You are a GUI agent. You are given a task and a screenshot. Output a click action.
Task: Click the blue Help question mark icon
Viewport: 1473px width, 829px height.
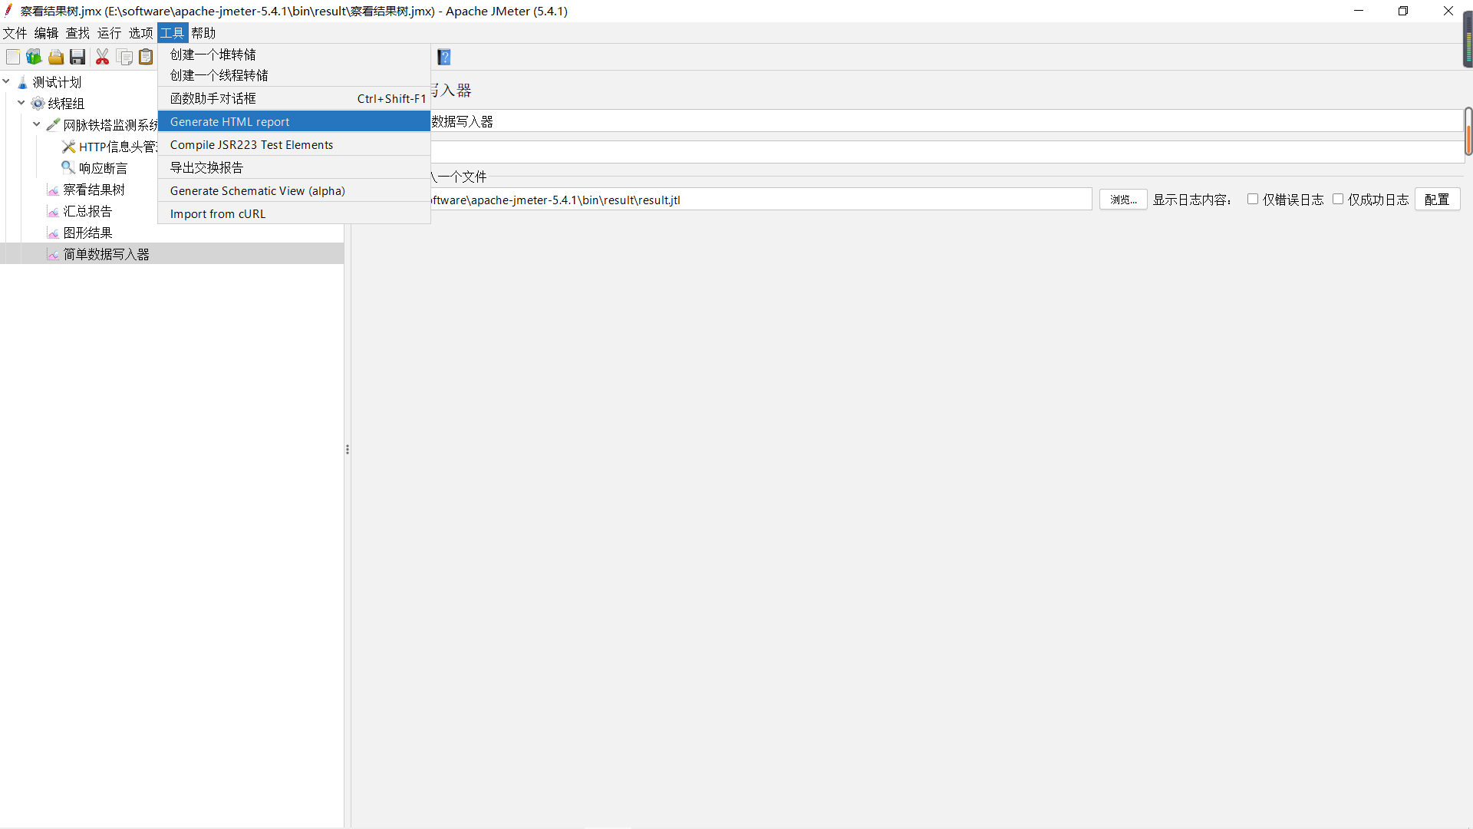pos(444,57)
